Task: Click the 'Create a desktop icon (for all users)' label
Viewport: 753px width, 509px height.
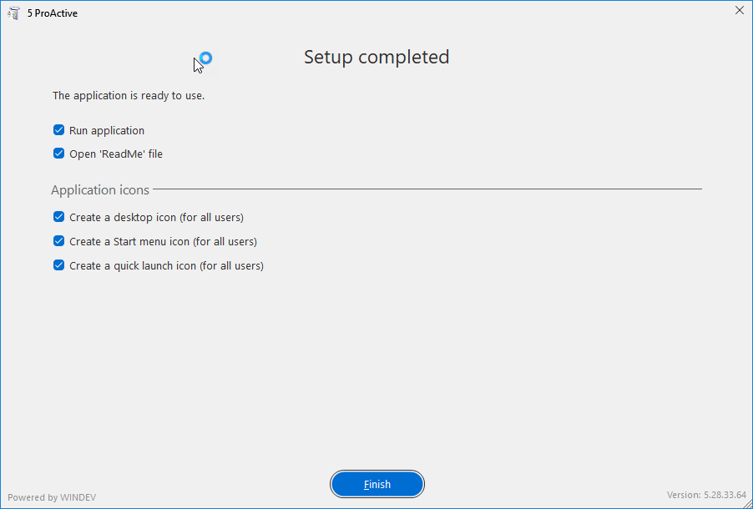Action: click(x=157, y=218)
